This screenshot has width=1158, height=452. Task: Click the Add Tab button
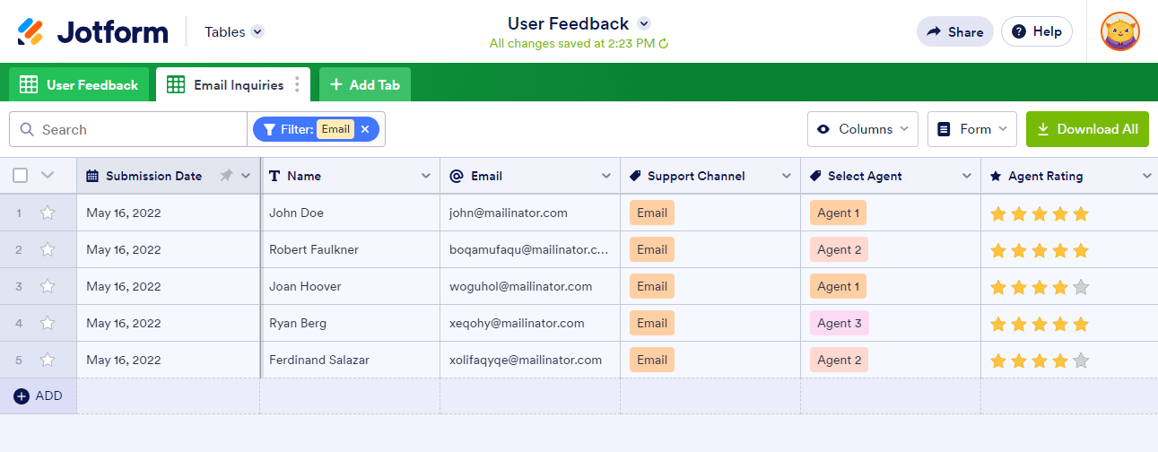365,85
